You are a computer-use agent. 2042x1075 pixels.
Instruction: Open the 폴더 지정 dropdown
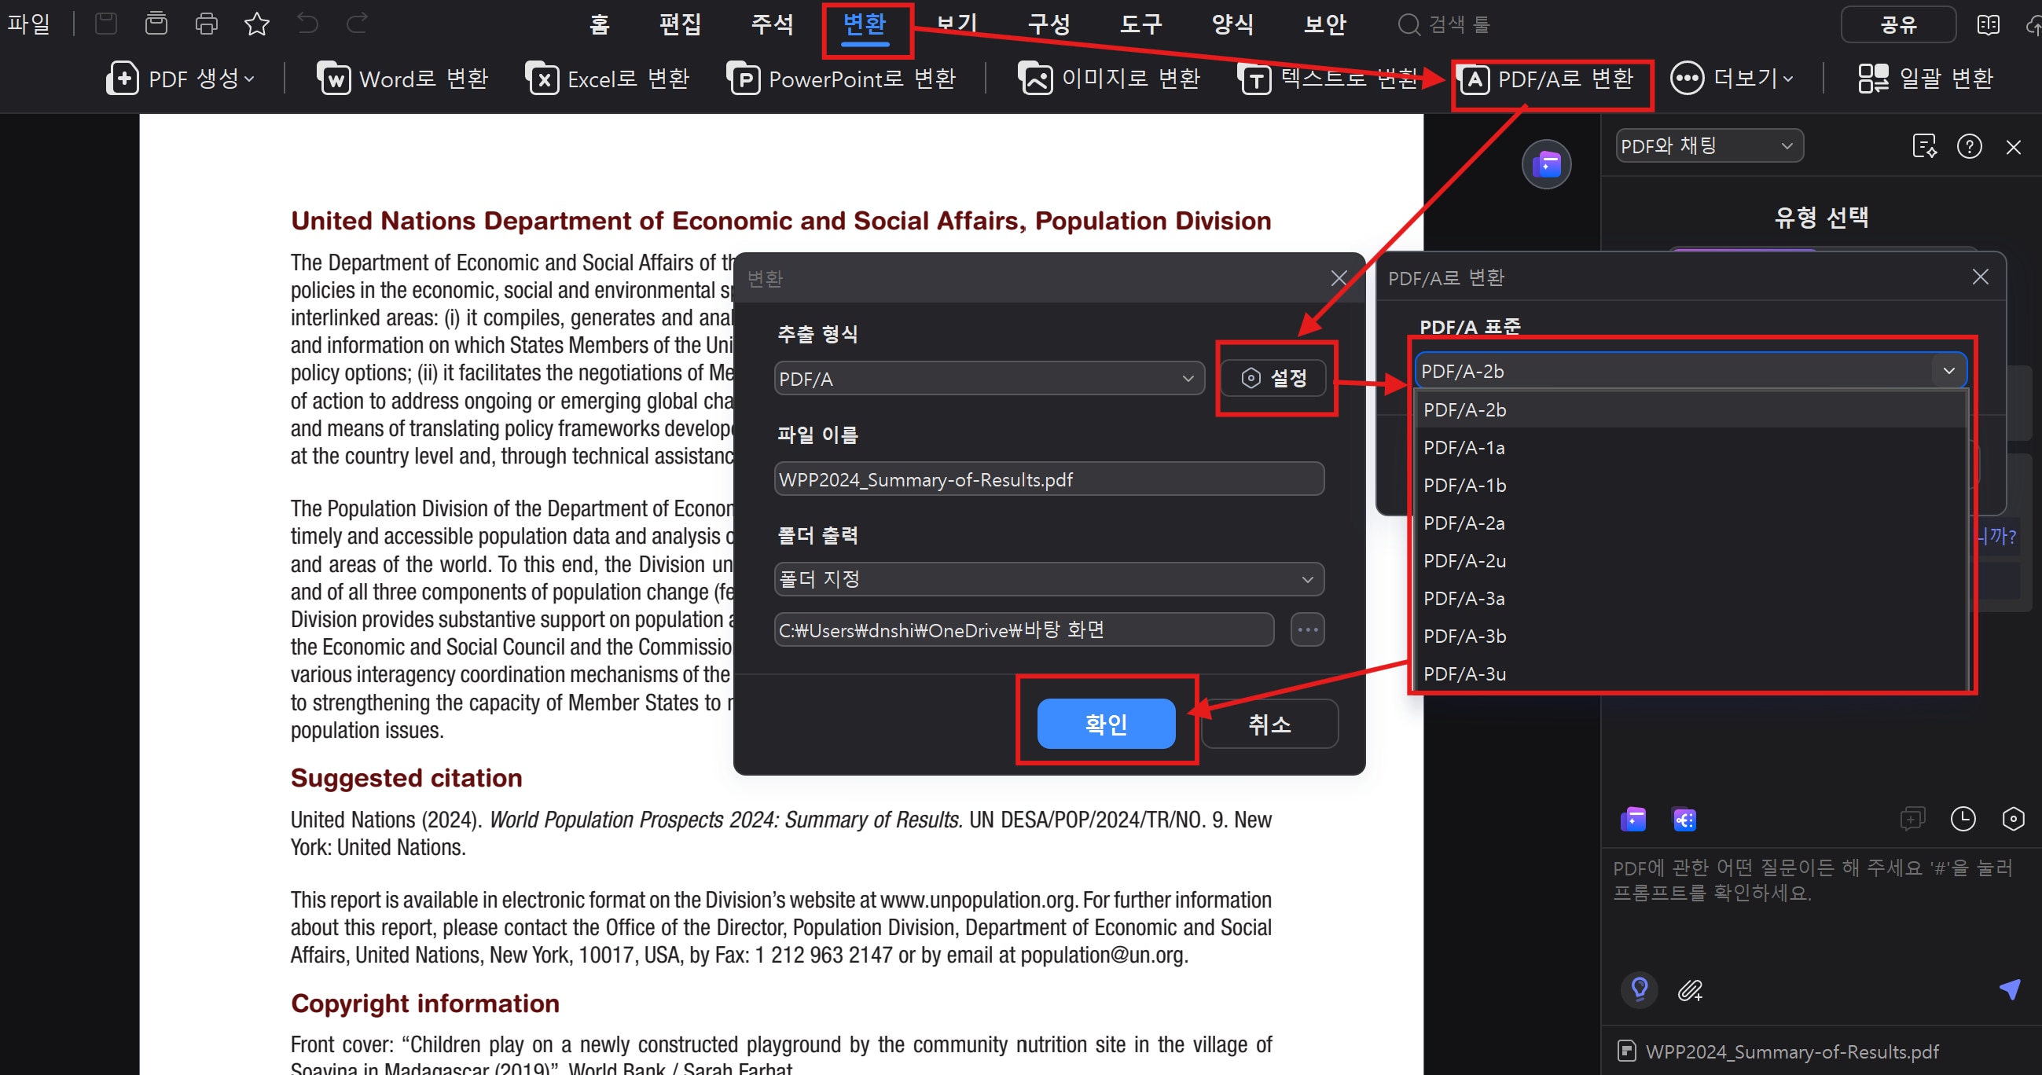click(x=1049, y=579)
